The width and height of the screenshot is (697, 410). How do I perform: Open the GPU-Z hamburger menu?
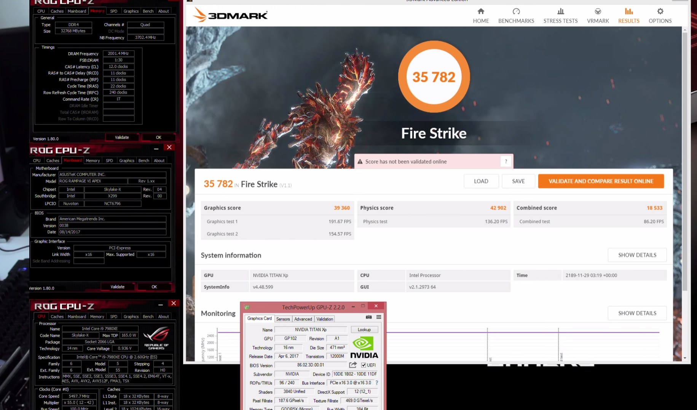coord(379,317)
